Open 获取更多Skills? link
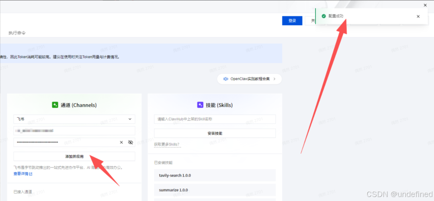 (x=167, y=145)
